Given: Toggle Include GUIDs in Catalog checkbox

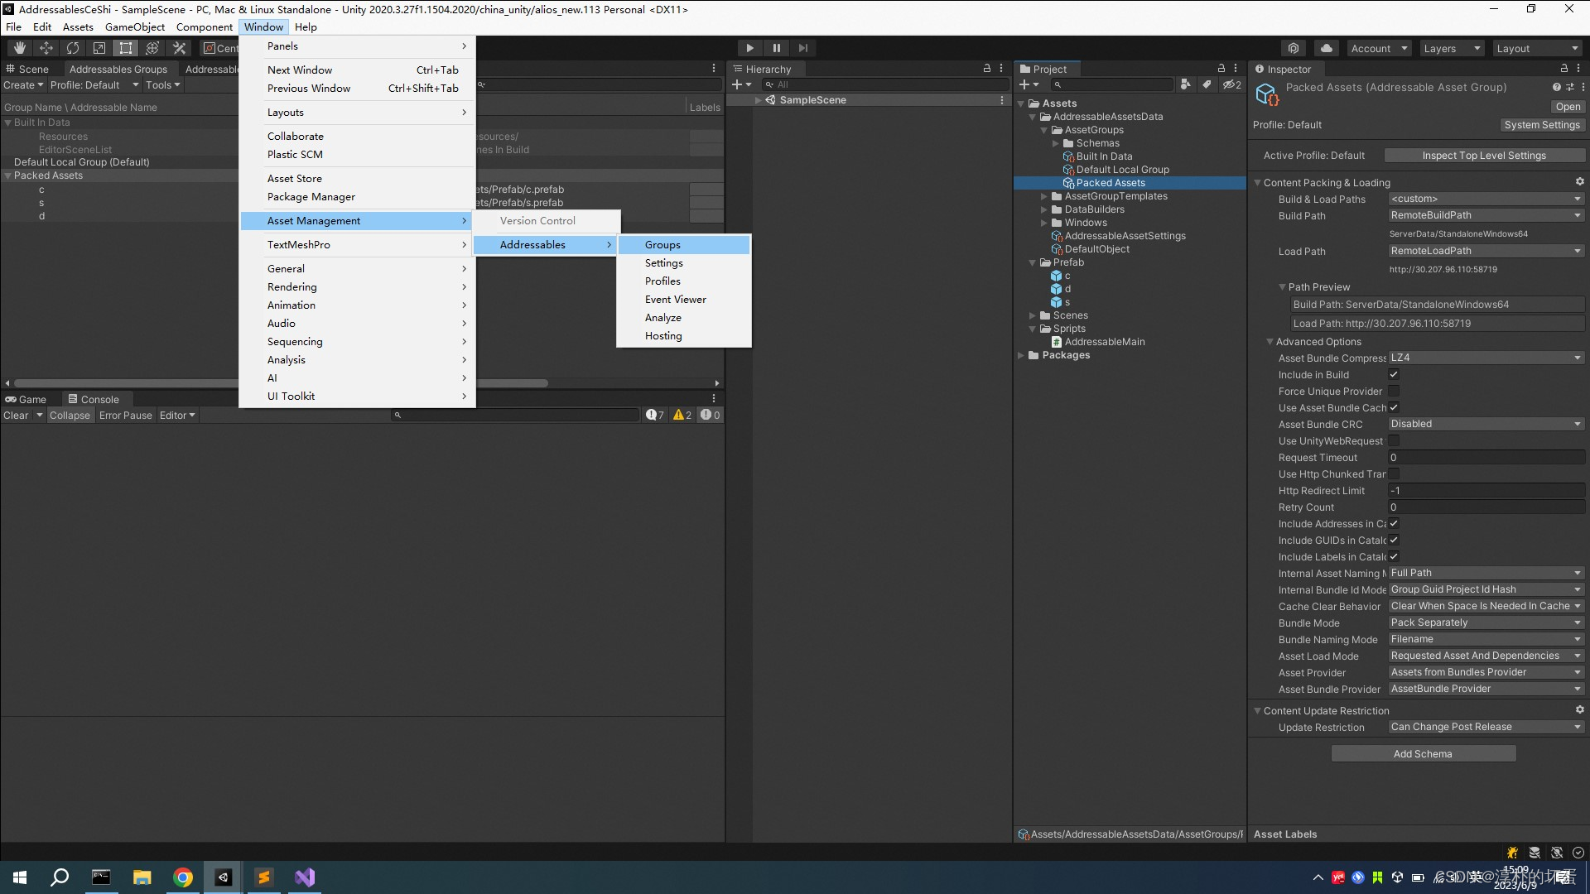Looking at the screenshot, I should point(1394,539).
